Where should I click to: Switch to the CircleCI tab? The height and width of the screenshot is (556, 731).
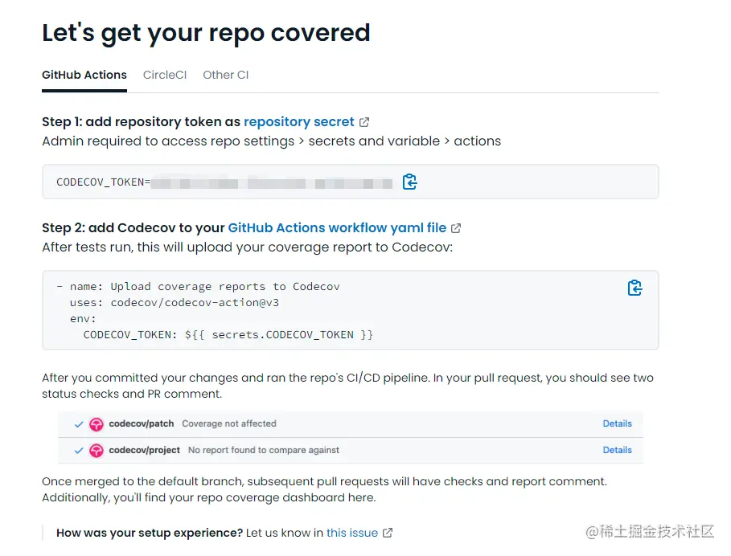(x=165, y=75)
